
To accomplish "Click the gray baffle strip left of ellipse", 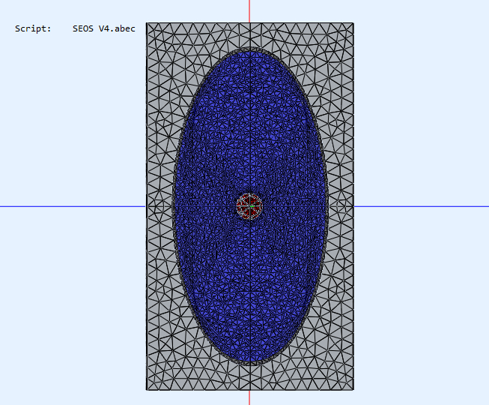I will point(160,206).
